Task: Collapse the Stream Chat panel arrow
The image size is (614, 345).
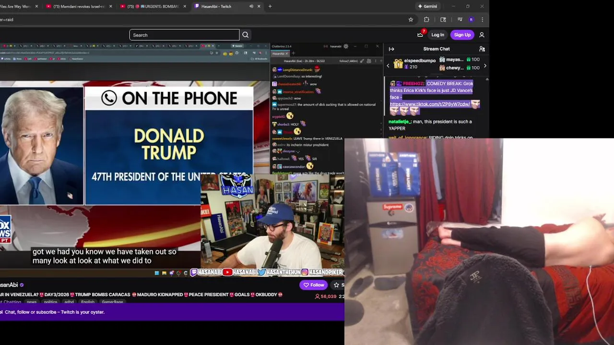Action: 391,49
